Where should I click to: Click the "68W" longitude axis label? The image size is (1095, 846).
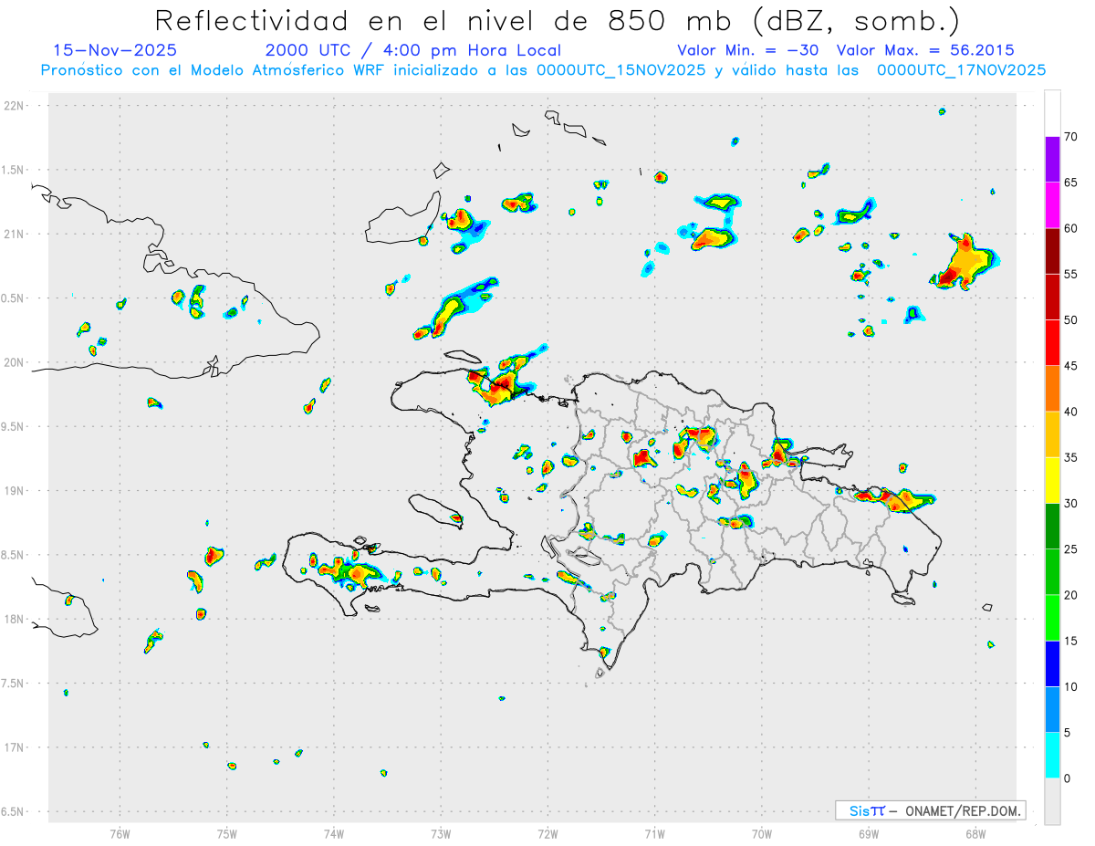click(975, 834)
